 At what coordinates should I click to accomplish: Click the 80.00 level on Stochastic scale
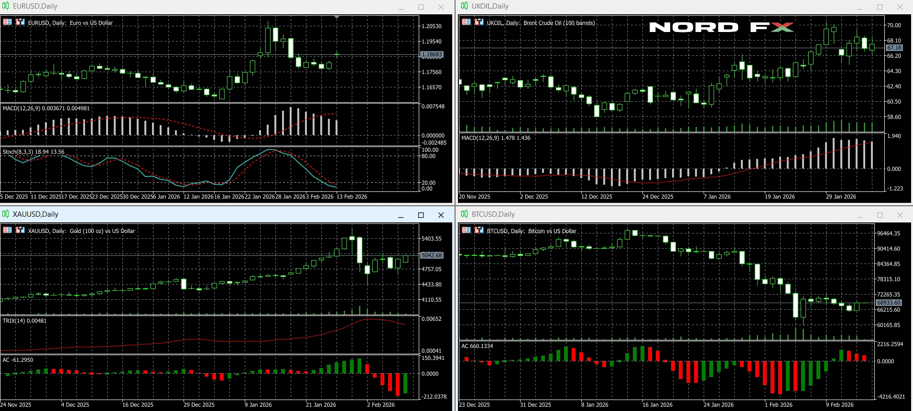429,156
